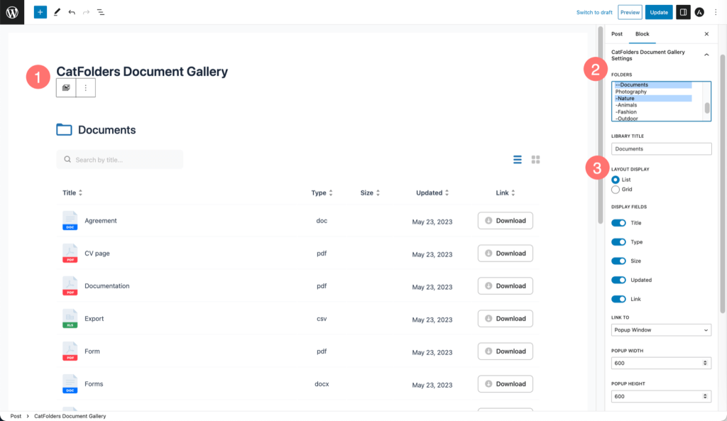Screen dimensions: 727x421
Task: Increase Popup Width using the stepper
Action: pyautogui.click(x=706, y=360)
